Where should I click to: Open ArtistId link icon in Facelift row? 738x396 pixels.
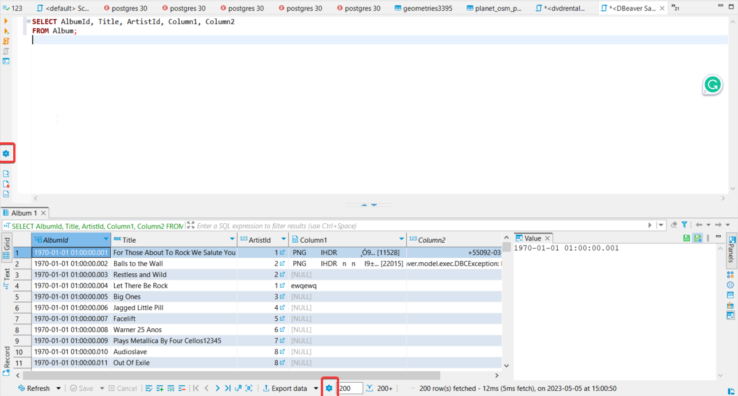click(282, 319)
